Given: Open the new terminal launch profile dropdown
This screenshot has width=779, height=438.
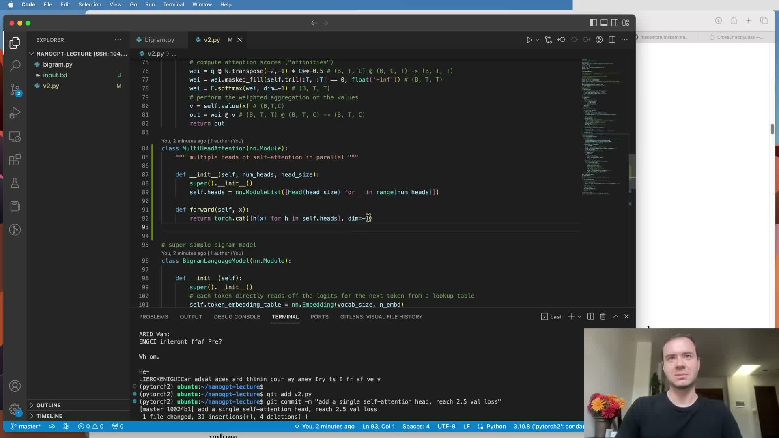Looking at the screenshot, I should [x=579, y=316].
